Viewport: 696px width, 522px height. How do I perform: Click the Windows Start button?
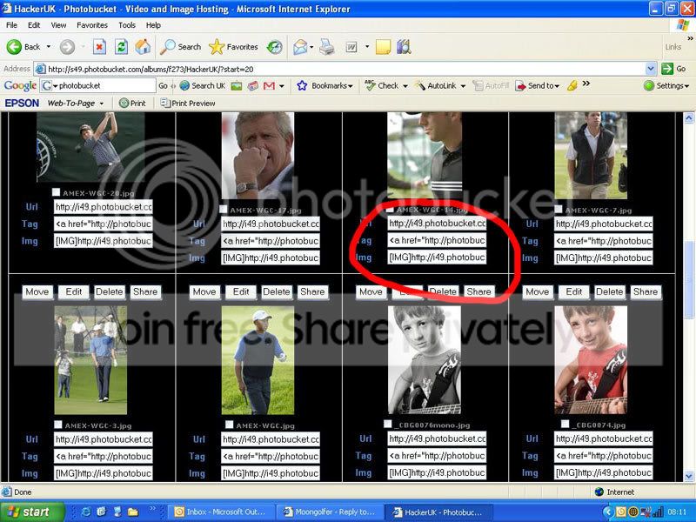(x=28, y=512)
